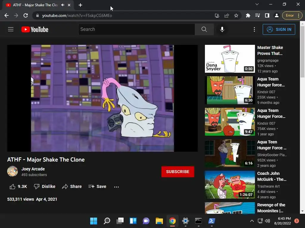Open Master Shake Proves That thumbnail
The width and height of the screenshot is (305, 228).
[230, 59]
